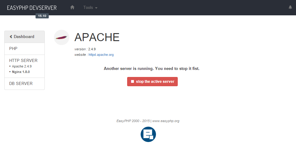Screen dimensions: 296x146
Task: Open the Tools dropdown menu
Action: (x=90, y=8)
